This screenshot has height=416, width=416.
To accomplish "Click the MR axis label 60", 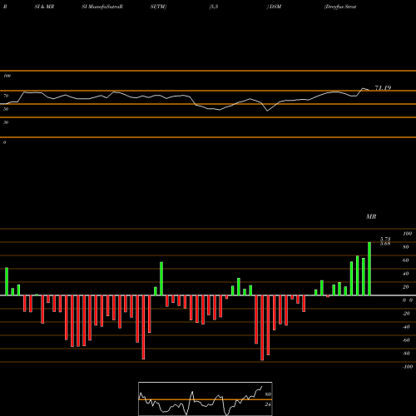I will (x=406, y=260).
